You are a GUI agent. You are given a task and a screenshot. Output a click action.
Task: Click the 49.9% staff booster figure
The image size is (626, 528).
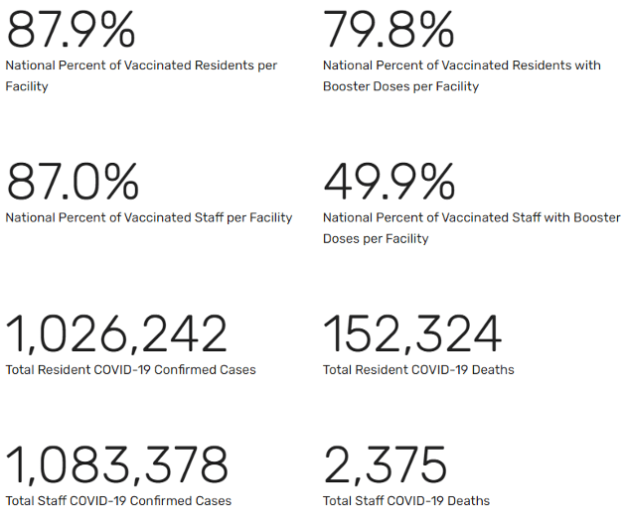click(390, 182)
